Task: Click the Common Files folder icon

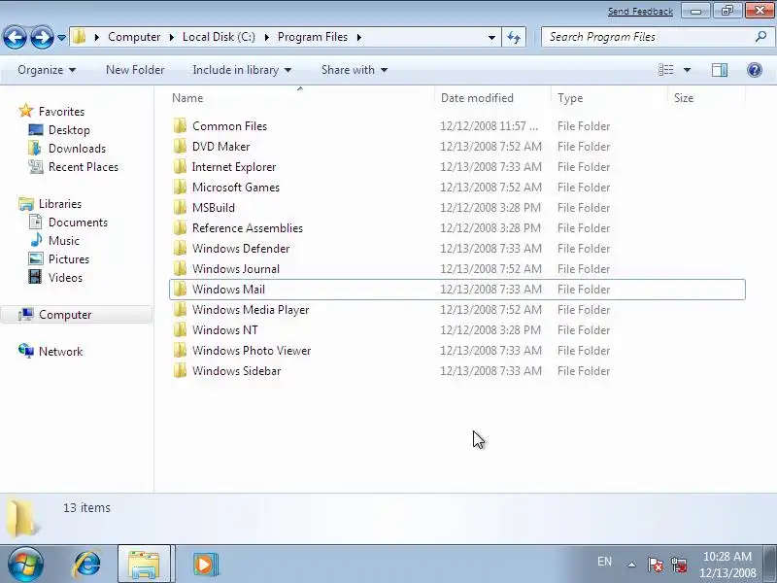Action: click(180, 126)
